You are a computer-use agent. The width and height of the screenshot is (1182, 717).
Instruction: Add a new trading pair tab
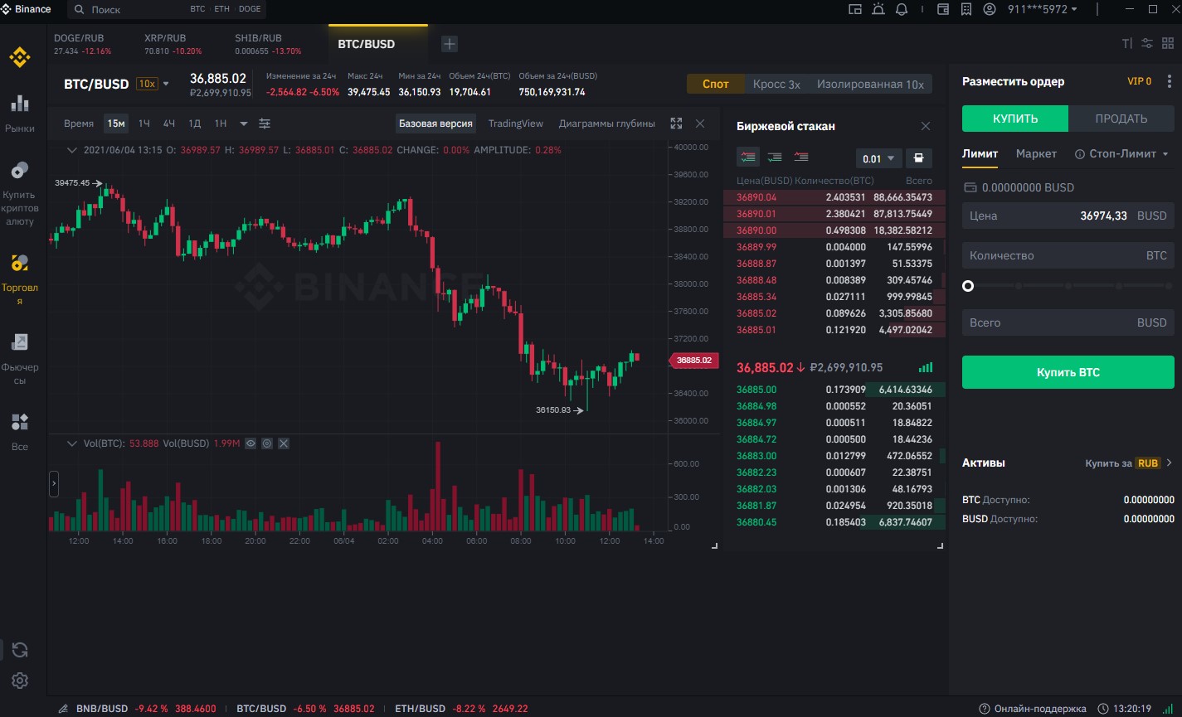(x=449, y=44)
